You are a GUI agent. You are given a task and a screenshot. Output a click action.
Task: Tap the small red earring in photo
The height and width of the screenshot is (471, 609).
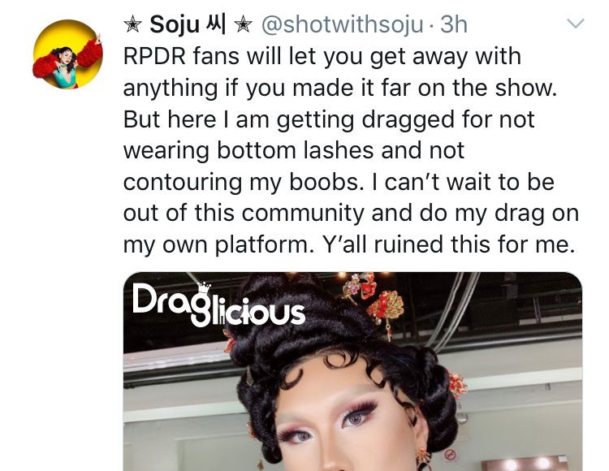pyautogui.click(x=422, y=460)
